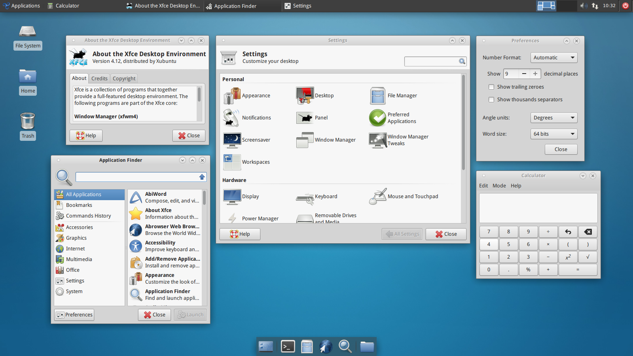The image size is (633, 356).
Task: Open Applications menu in top panel
Action: (21, 6)
